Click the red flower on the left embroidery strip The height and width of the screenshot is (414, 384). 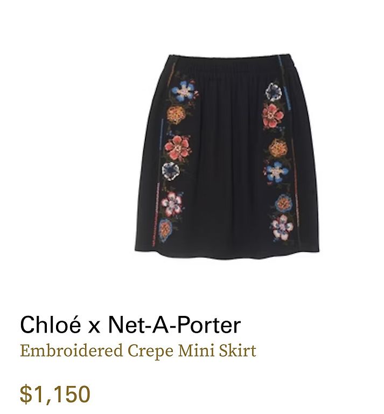click(x=178, y=148)
